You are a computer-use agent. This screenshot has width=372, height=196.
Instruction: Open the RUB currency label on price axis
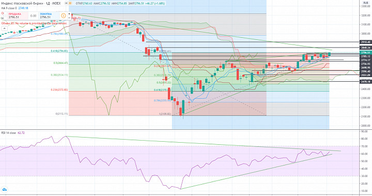coord(365,3)
